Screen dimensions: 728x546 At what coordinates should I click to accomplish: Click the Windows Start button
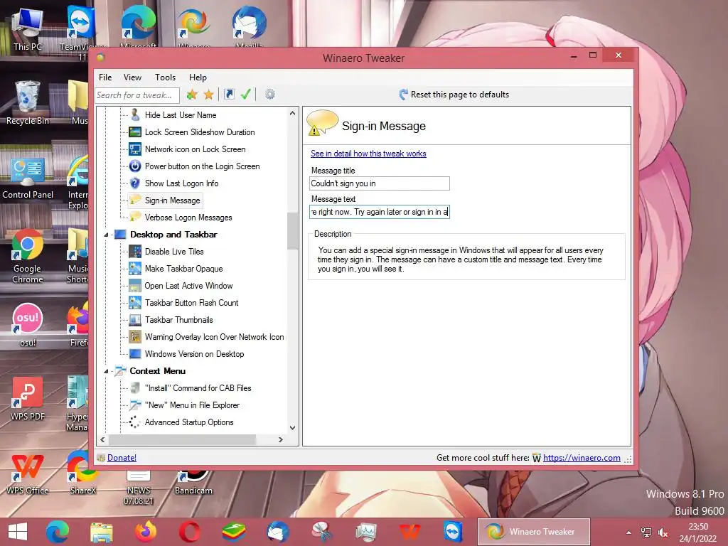tap(18, 532)
